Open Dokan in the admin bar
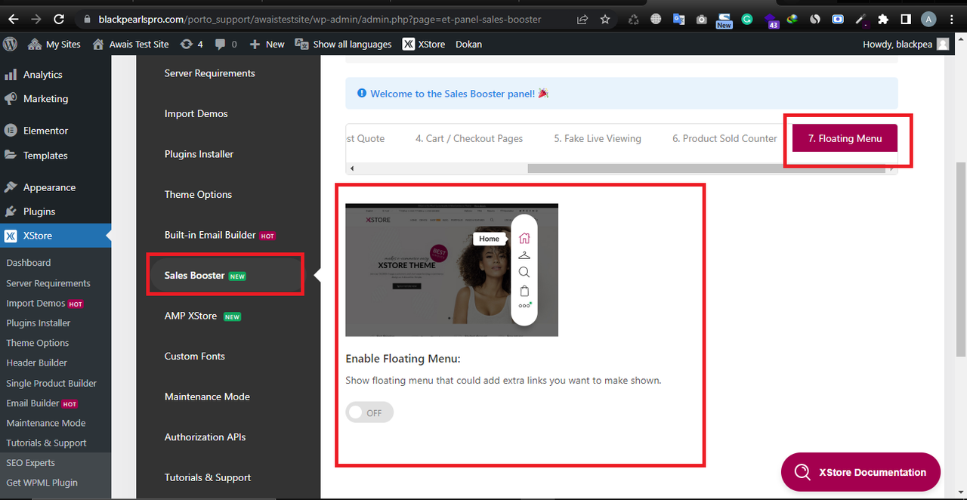The height and width of the screenshot is (500, 967). coord(468,45)
